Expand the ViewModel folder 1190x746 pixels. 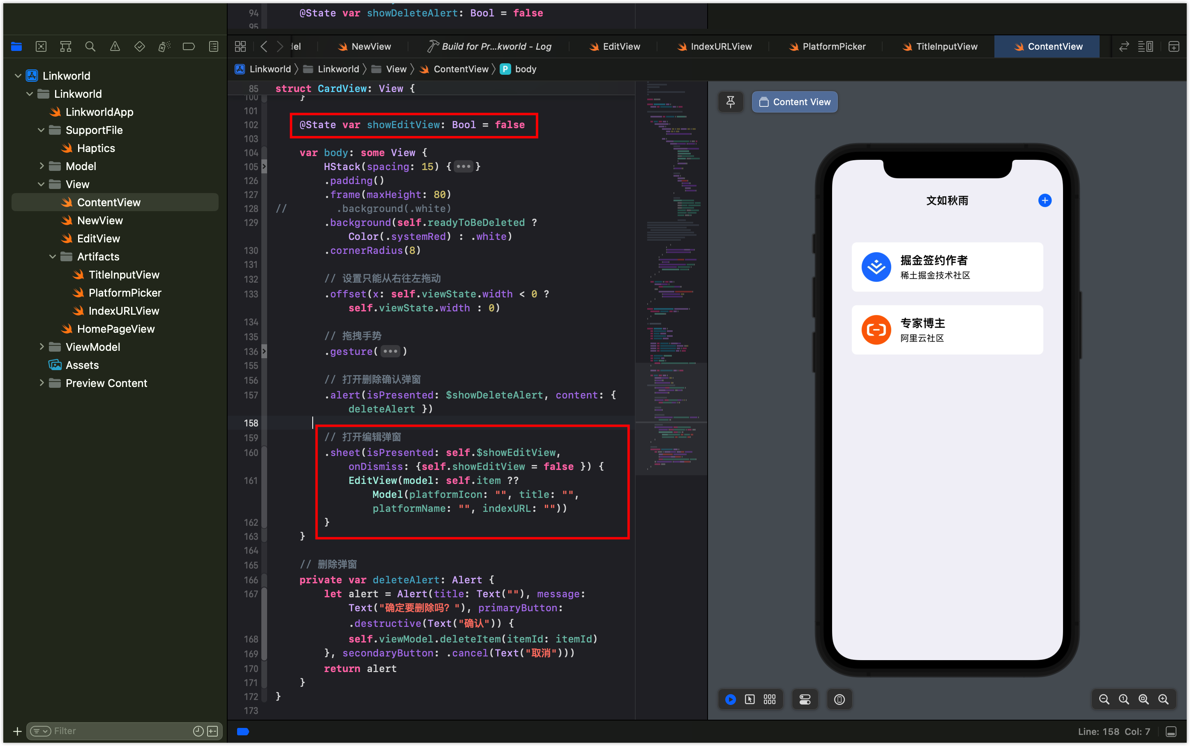click(x=42, y=347)
